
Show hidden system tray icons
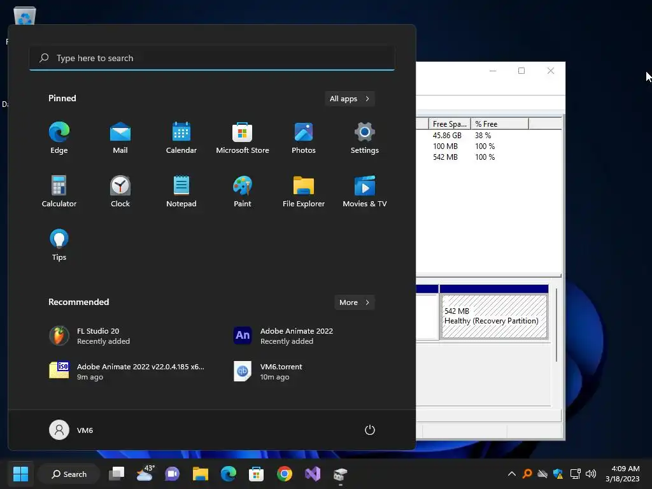coord(512,474)
